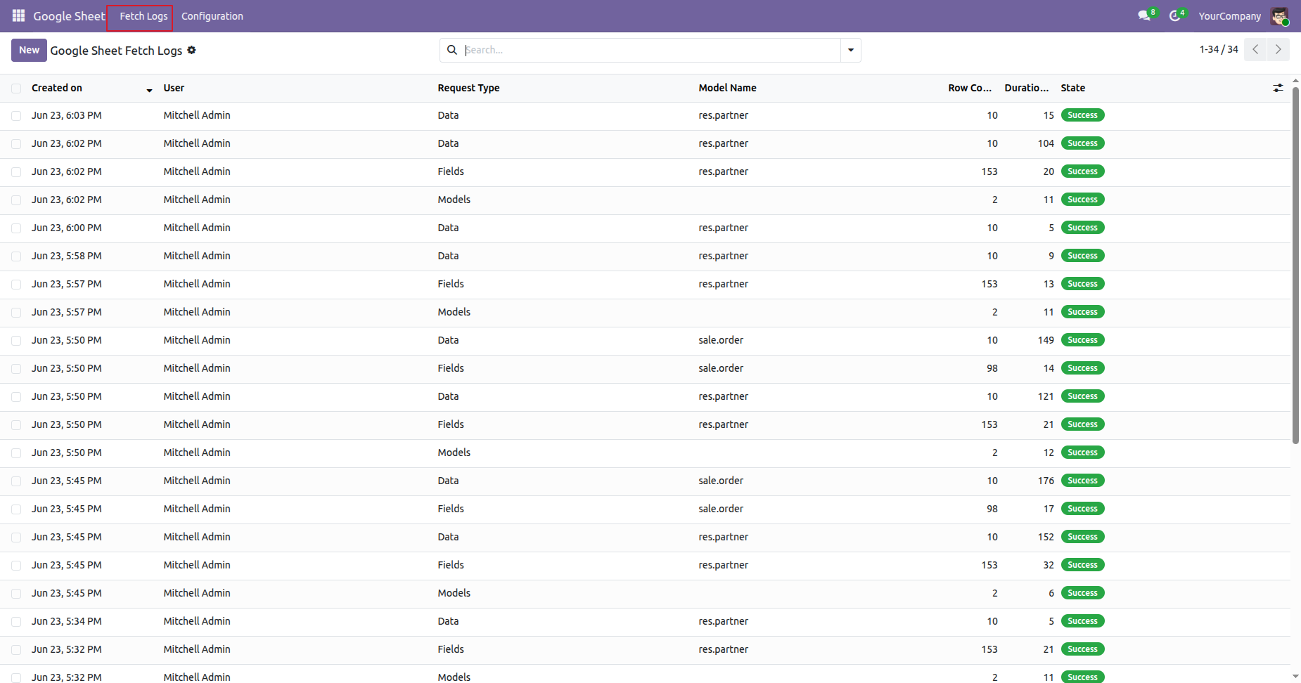Sort by the State column header
The image size is (1301, 683).
pos(1072,88)
